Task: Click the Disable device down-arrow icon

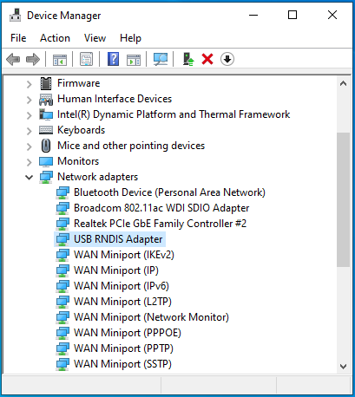Action: [227, 59]
